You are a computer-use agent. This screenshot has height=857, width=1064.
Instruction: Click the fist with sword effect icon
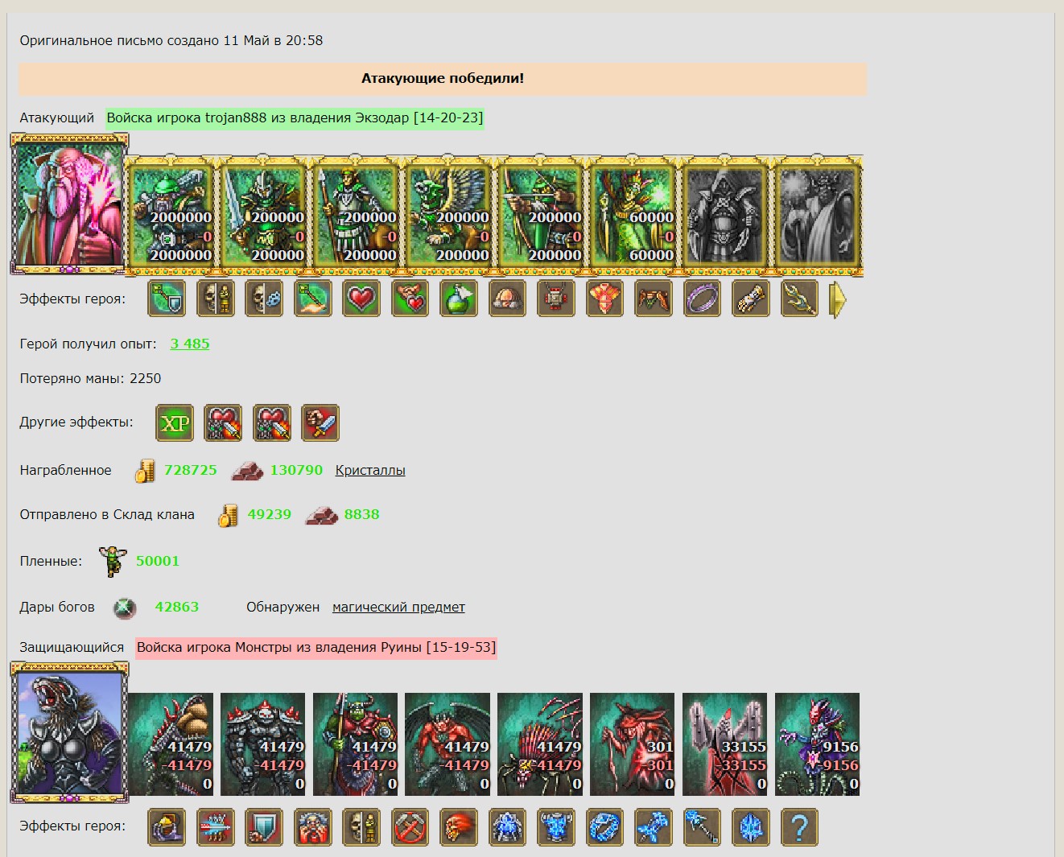pos(320,423)
